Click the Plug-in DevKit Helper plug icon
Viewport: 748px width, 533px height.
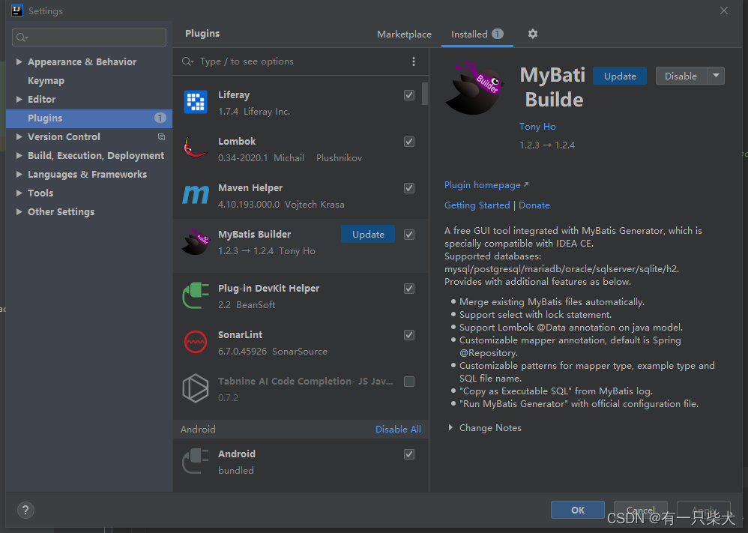(x=196, y=295)
